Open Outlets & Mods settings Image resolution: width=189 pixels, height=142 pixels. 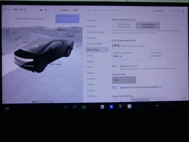click(94, 44)
